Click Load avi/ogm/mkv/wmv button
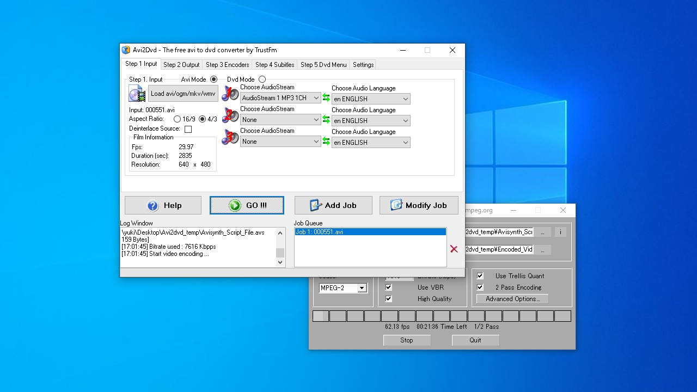The width and height of the screenshot is (697, 392). click(x=183, y=93)
